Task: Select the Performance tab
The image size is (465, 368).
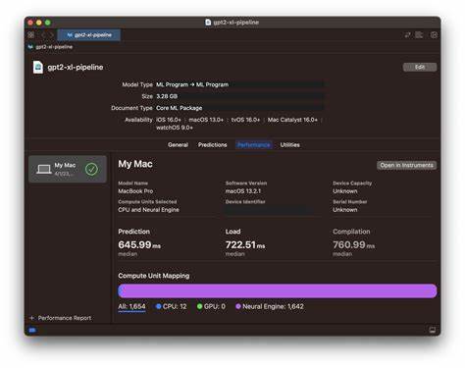Action: coord(254,145)
